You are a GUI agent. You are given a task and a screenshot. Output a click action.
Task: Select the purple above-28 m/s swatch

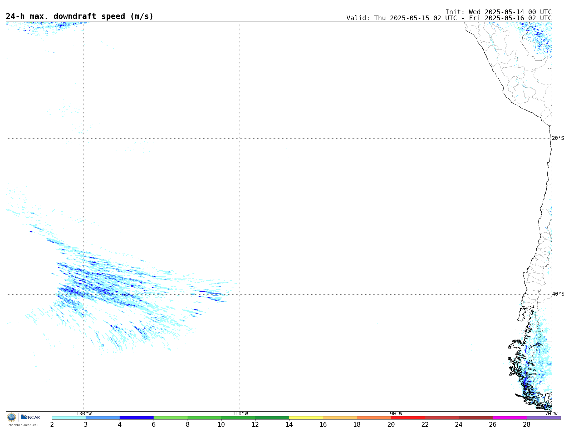click(x=543, y=418)
